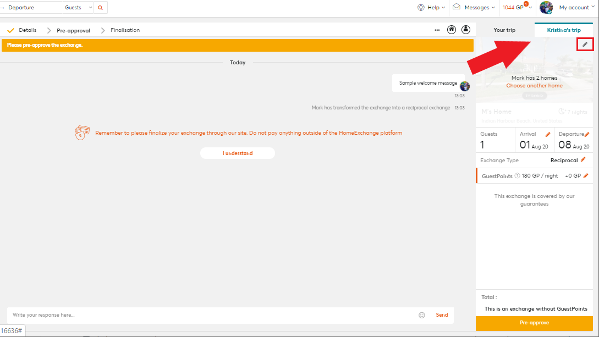This screenshot has width=599, height=337.
Task: Click the Messages envelope icon
Action: pyautogui.click(x=457, y=7)
